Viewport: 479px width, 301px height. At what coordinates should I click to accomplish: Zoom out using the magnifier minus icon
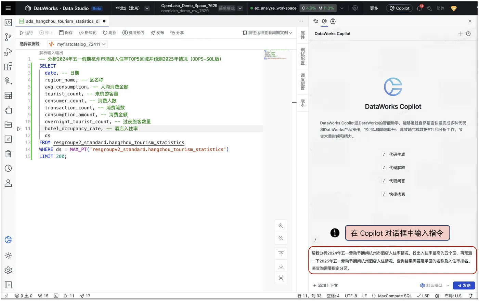tap(281, 238)
